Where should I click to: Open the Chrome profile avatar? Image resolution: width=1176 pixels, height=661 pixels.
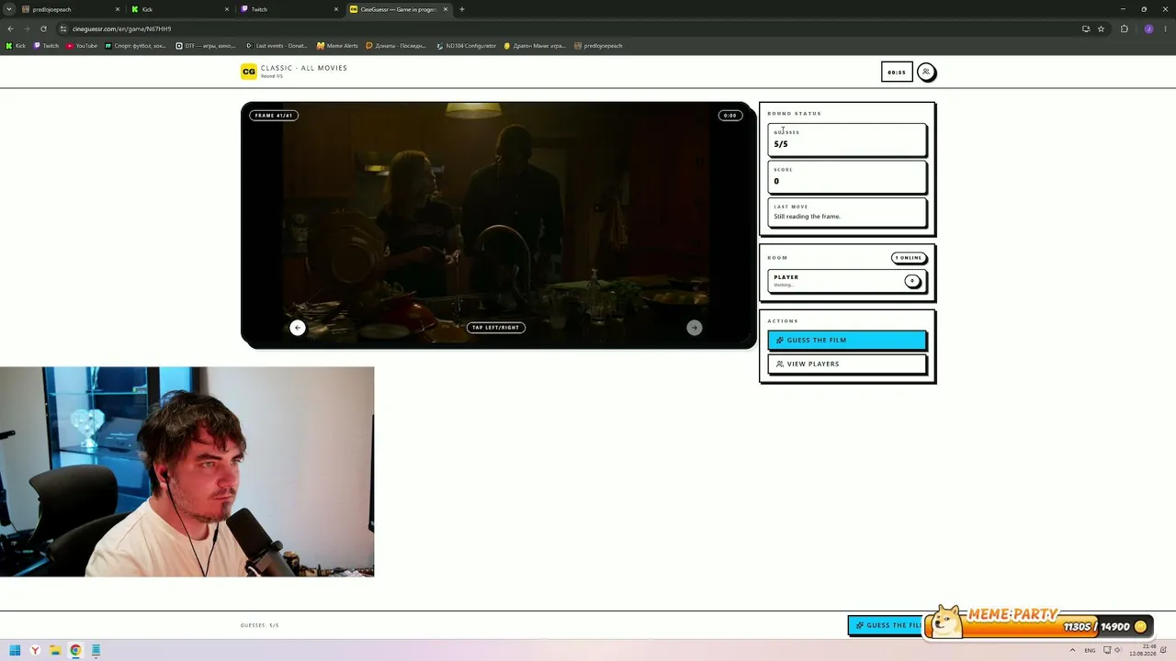click(x=1148, y=28)
